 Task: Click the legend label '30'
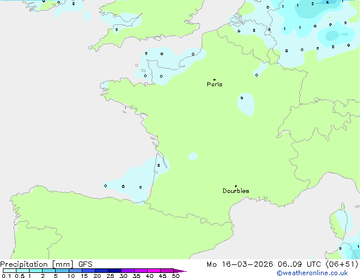pyautogui.click(x=124, y=276)
